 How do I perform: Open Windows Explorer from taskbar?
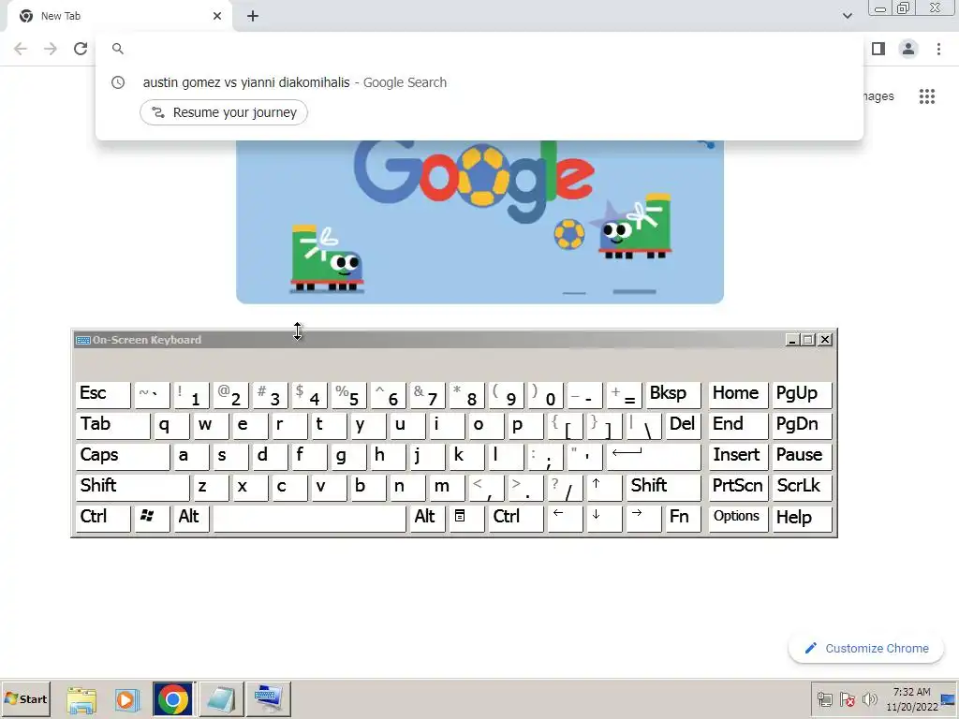click(81, 698)
